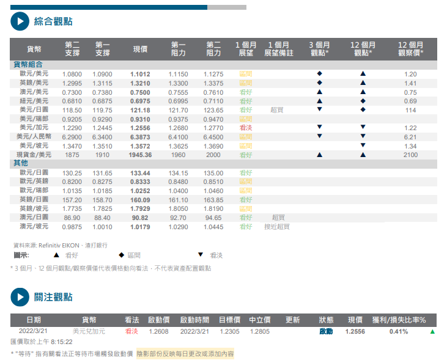Click the 3-month diamond icon for 歐元/美元

(x=319, y=74)
